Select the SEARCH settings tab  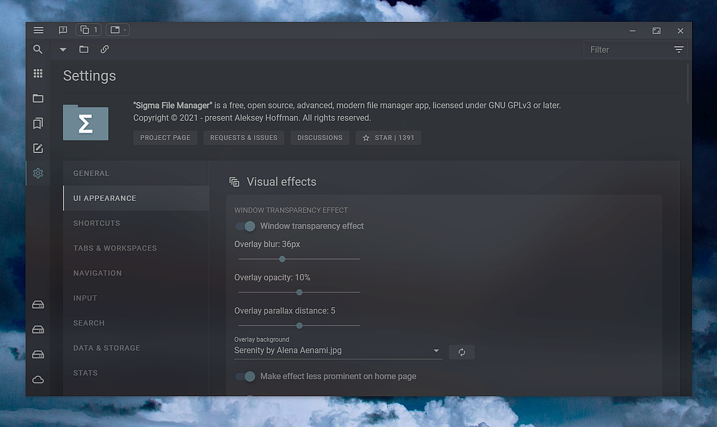[136, 323]
